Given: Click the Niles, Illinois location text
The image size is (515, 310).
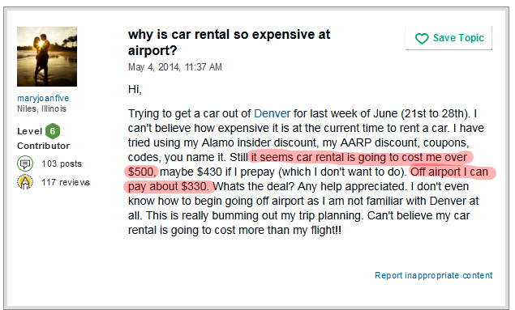Looking at the screenshot, I should (41, 108).
